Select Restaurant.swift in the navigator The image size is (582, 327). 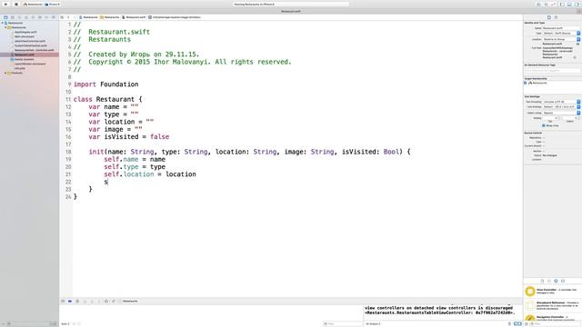25,54
